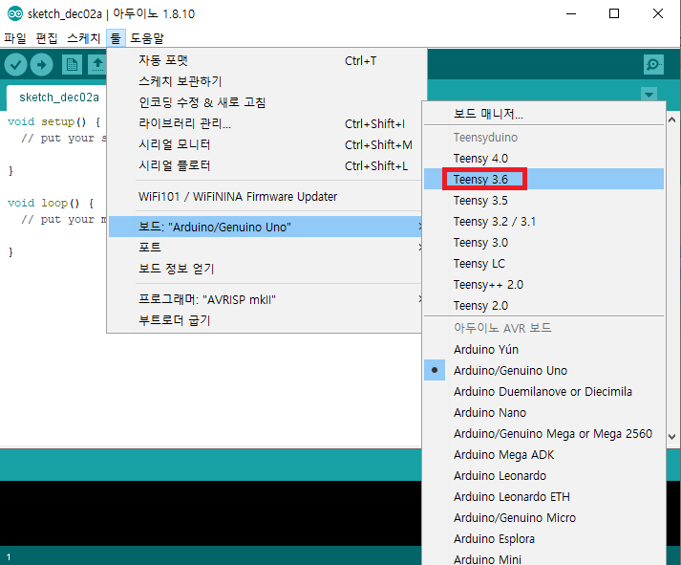Select Arduino/Genuino Mega or Mega 2560
The height and width of the screenshot is (565, 681).
(543, 434)
